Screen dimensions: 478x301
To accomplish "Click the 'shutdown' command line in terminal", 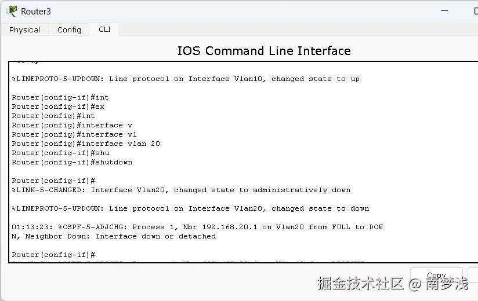I will [x=72, y=162].
